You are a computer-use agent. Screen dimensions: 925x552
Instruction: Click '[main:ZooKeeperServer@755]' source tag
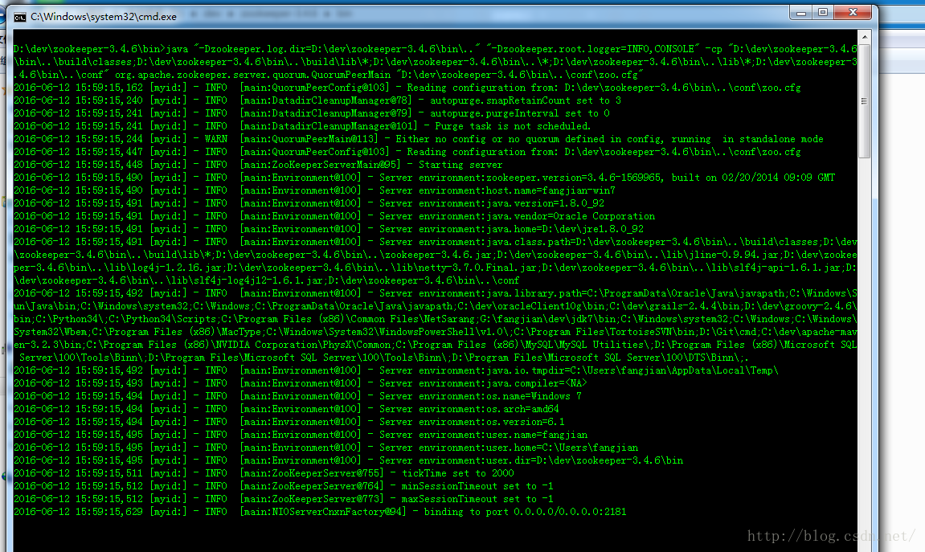[312, 473]
